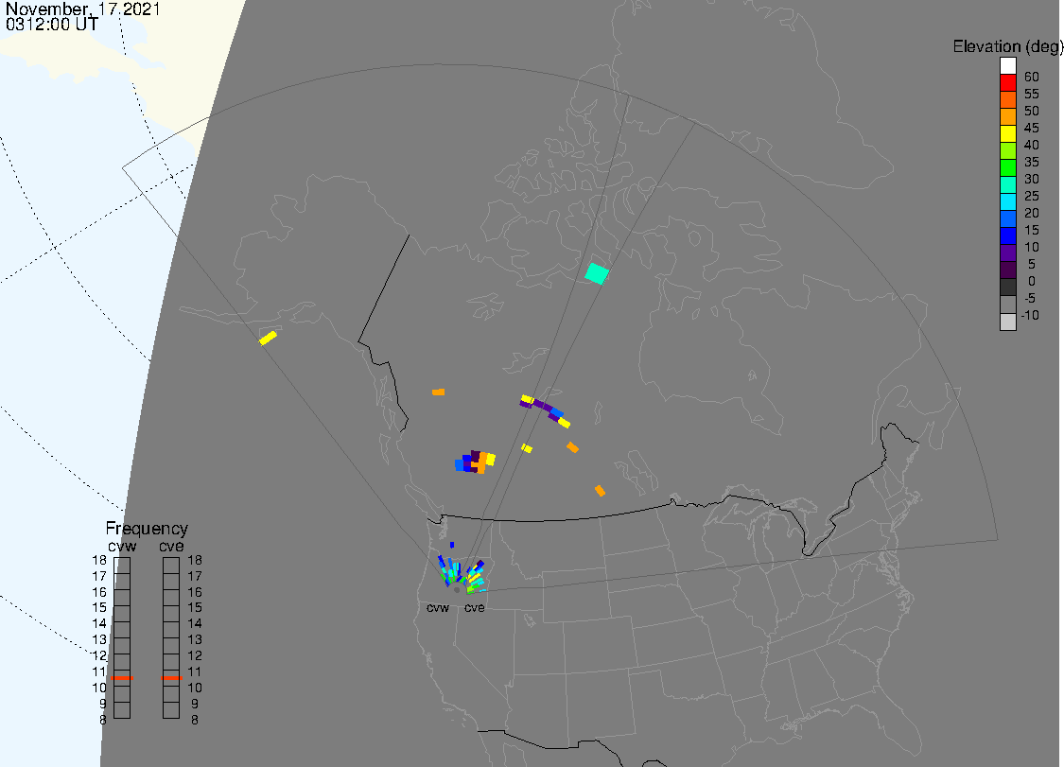Click the "-5" elevation legend value
Viewport: 1064px width, 767px height.
tap(1029, 298)
